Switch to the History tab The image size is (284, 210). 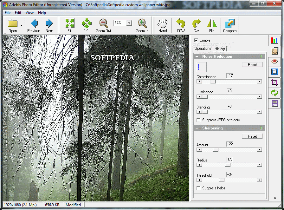pyautogui.click(x=220, y=49)
